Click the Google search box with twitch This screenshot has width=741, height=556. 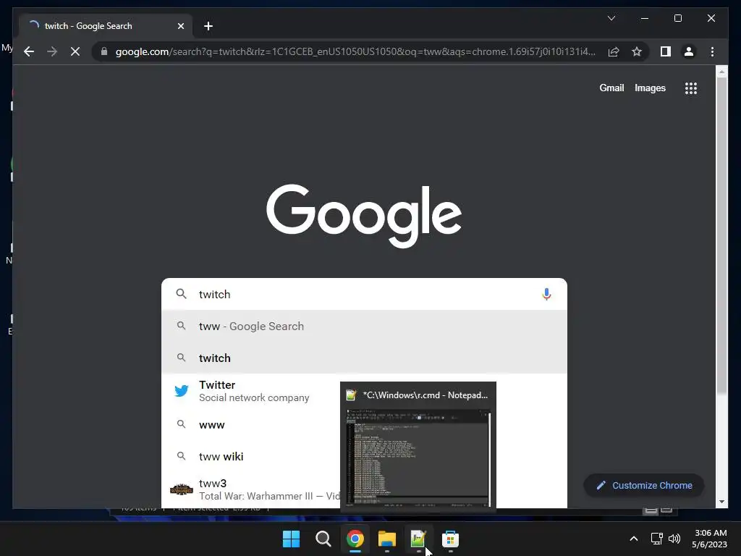tap(364, 294)
